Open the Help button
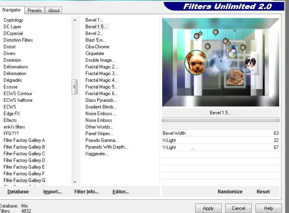Viewport: 289px width, 213px height. (269, 208)
